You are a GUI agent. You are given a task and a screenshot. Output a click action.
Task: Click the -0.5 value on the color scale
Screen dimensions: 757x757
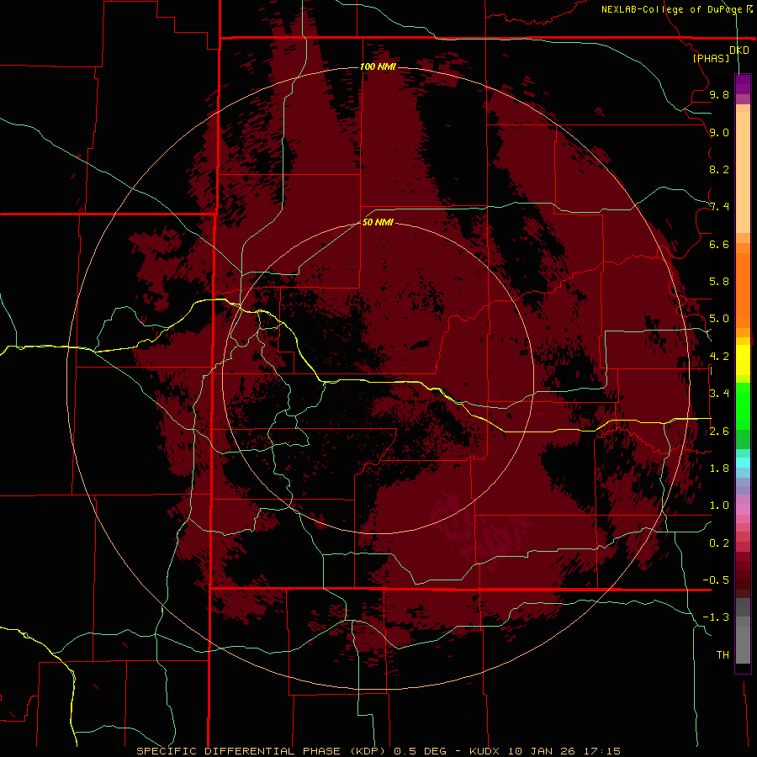tap(716, 580)
